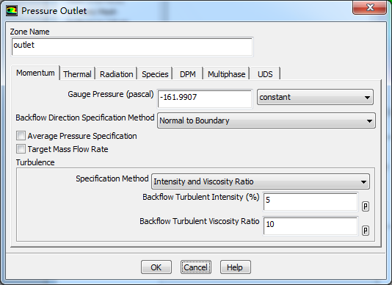Click parameter P button for Backflow Turbulent Viscosity Ratio

(366, 231)
